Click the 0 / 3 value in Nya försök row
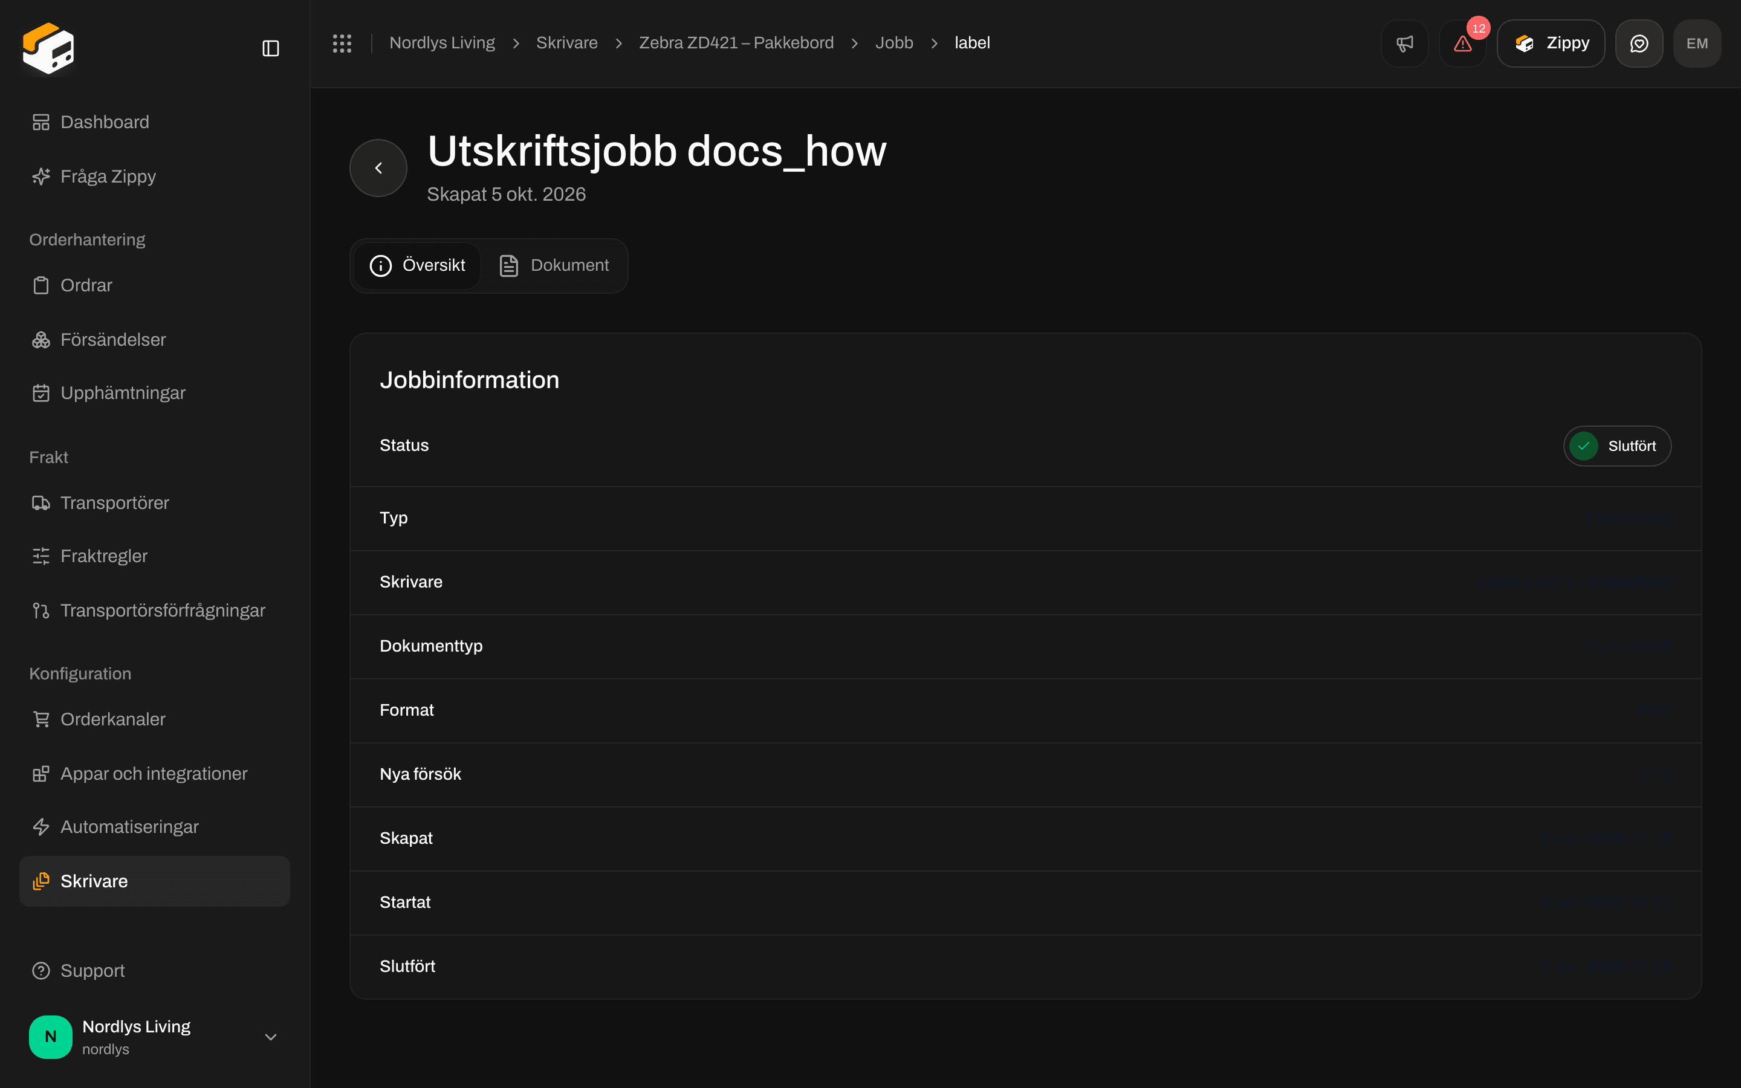Image resolution: width=1741 pixels, height=1088 pixels. [1657, 774]
